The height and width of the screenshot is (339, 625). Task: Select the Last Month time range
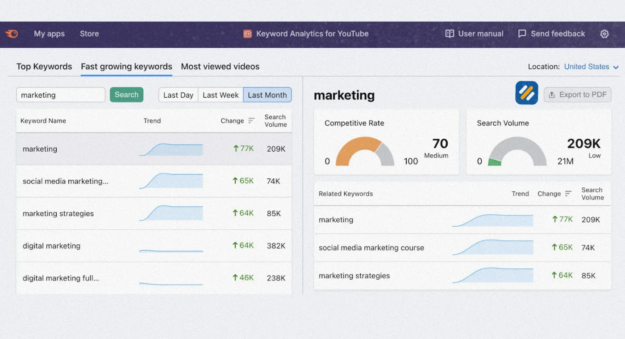(267, 95)
